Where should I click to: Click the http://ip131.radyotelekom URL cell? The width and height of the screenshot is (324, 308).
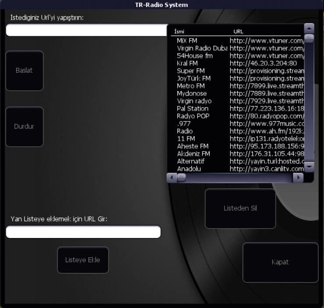click(267, 139)
